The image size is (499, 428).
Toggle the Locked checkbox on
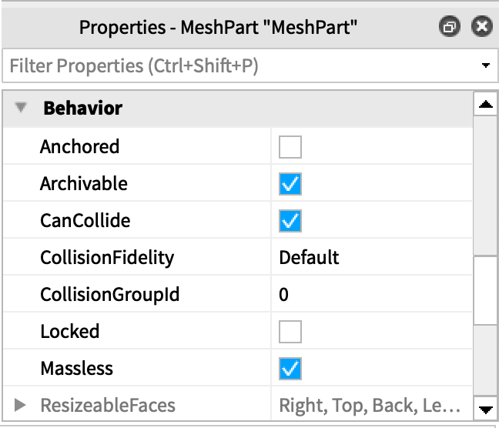click(290, 332)
